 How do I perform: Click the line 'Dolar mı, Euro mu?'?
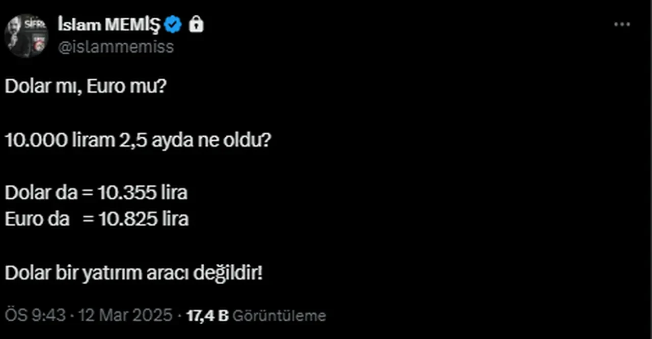coord(86,87)
